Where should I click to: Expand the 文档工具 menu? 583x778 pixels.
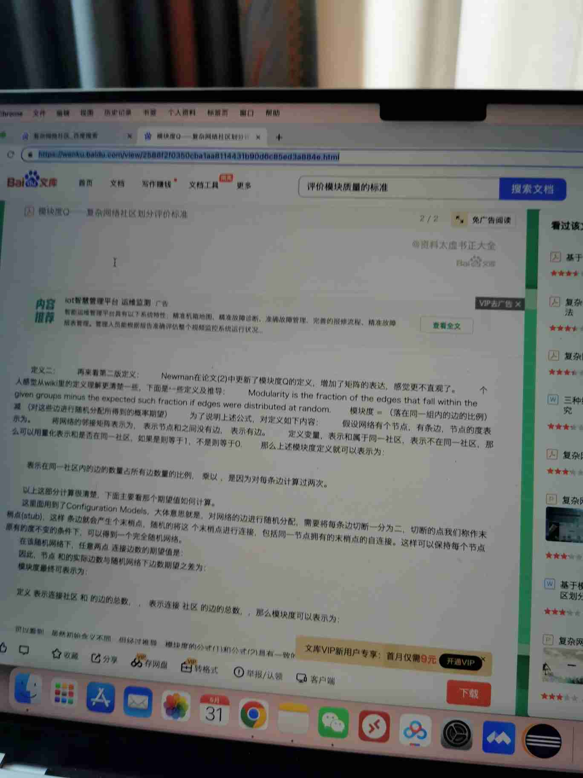204,185
